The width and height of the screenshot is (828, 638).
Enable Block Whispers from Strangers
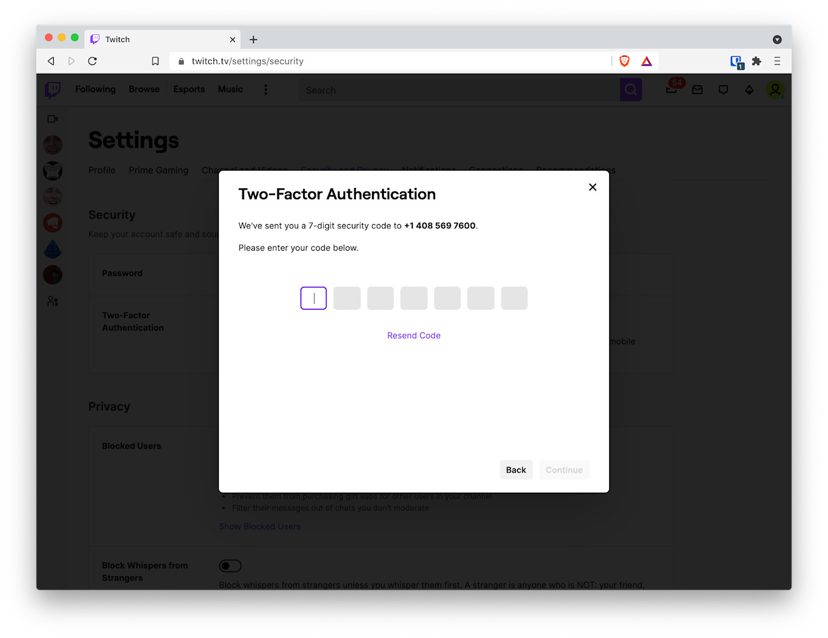[x=230, y=566]
